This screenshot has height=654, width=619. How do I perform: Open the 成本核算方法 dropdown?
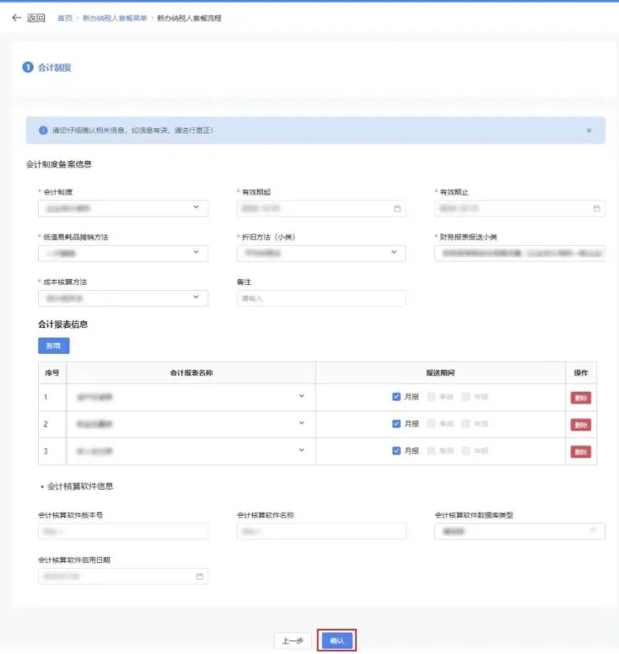(x=196, y=298)
